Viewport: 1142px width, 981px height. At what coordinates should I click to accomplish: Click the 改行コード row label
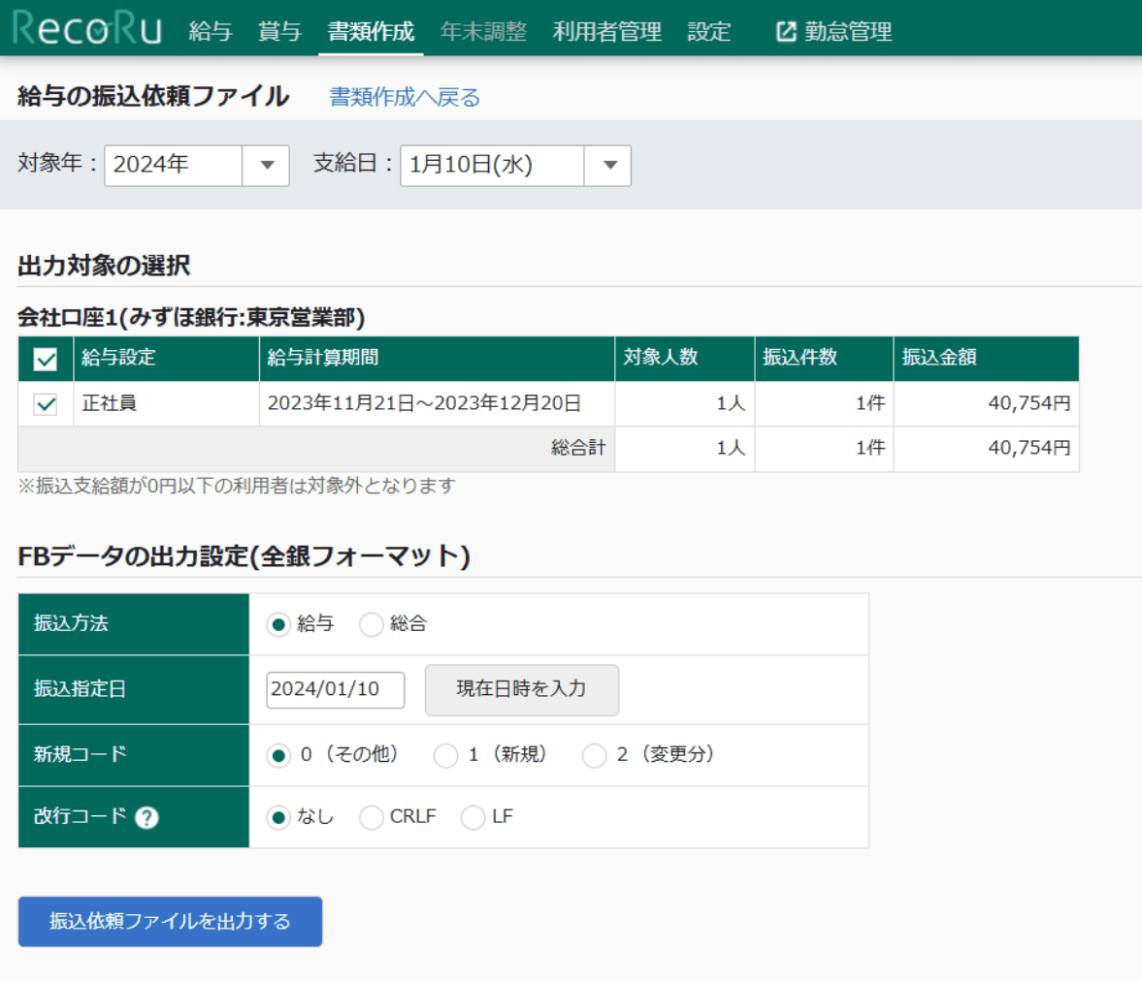(x=81, y=816)
